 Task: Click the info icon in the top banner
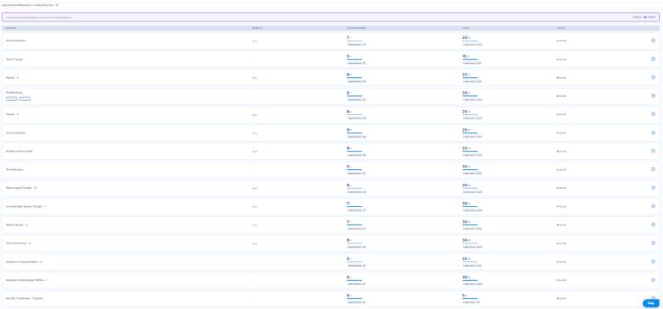click(x=646, y=17)
